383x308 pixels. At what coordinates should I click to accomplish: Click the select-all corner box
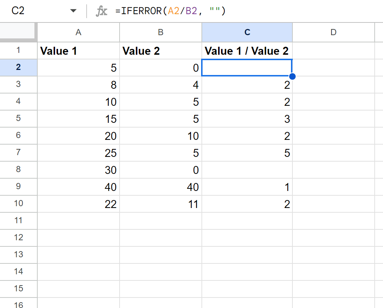17,31
